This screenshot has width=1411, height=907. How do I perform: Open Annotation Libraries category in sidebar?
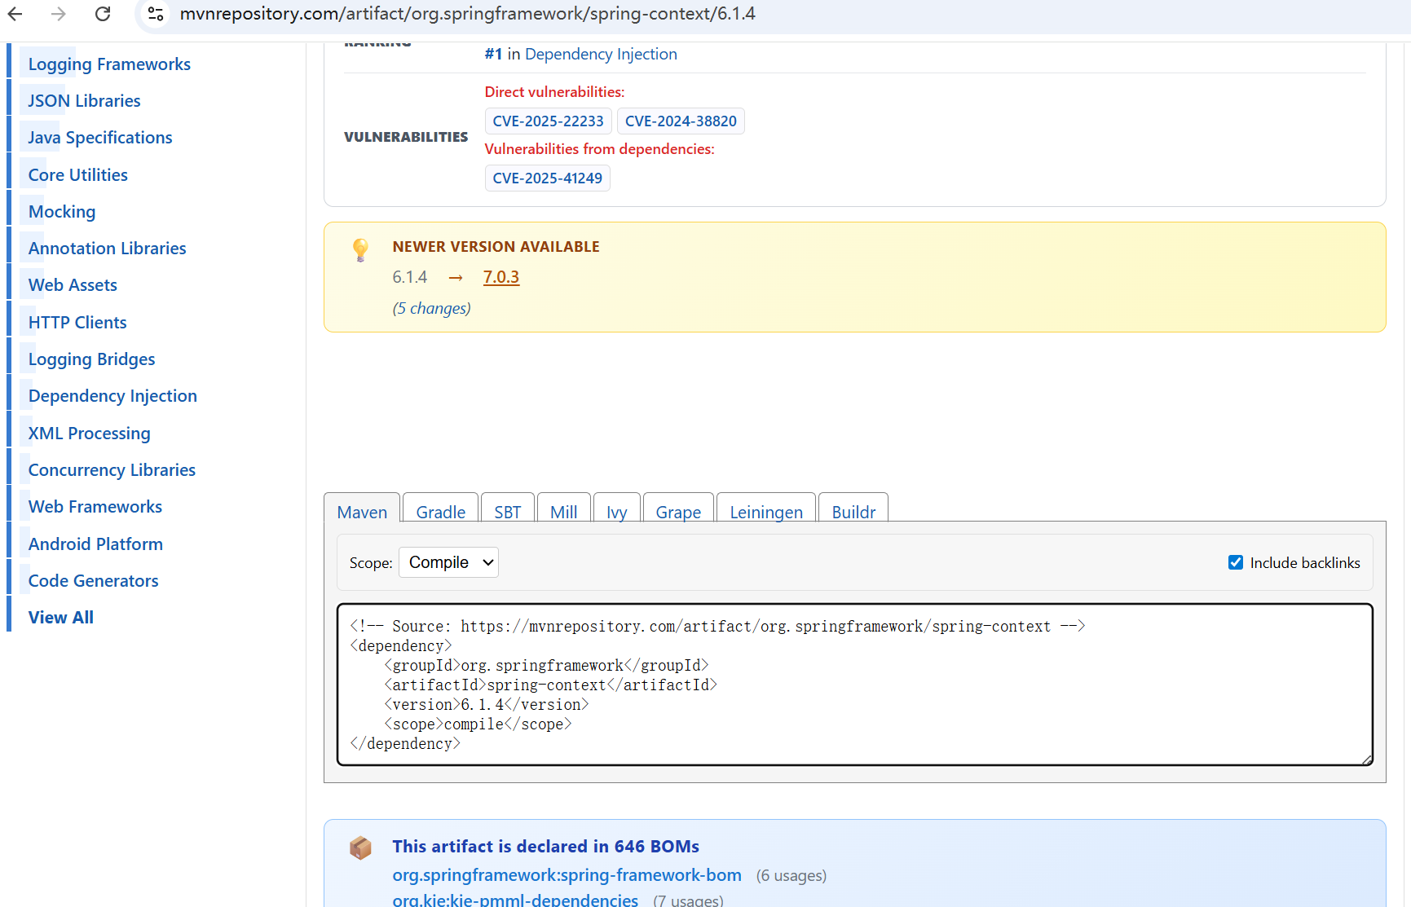[x=108, y=249]
